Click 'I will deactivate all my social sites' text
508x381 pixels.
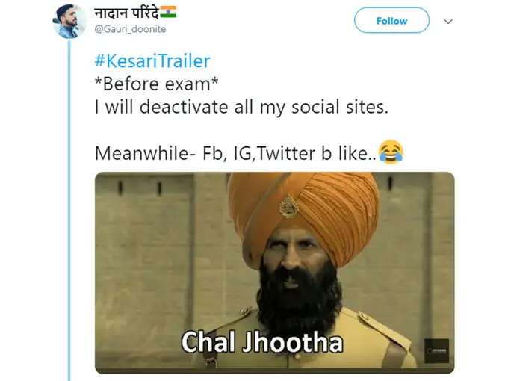click(241, 107)
